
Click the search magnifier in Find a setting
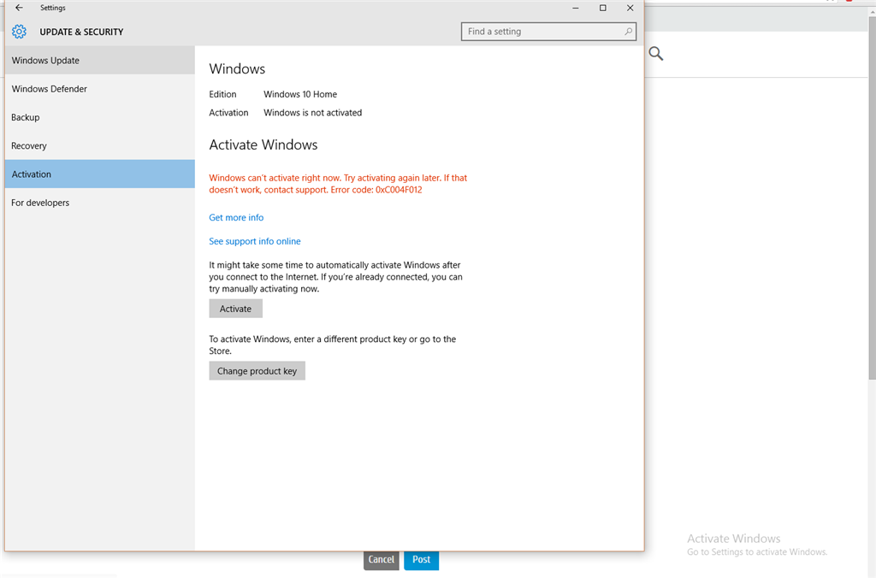[629, 32]
